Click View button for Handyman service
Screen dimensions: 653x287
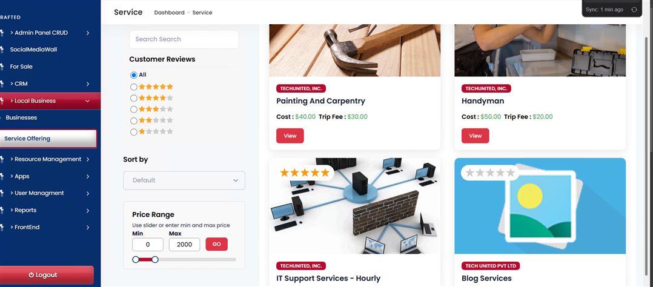click(475, 136)
